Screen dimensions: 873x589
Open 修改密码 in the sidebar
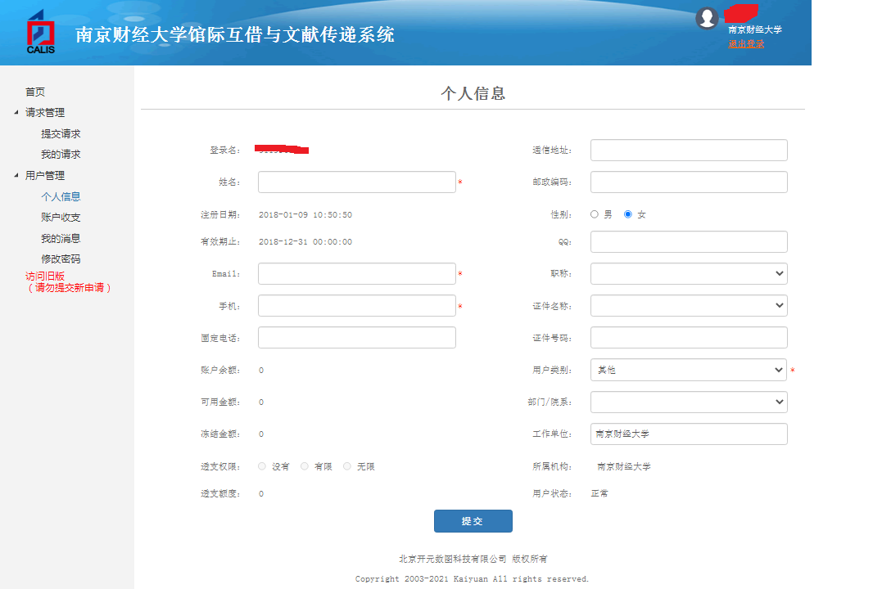point(61,259)
